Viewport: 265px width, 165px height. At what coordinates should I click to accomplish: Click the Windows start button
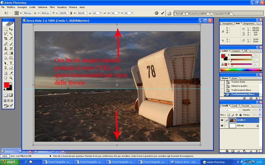tap(9, 162)
